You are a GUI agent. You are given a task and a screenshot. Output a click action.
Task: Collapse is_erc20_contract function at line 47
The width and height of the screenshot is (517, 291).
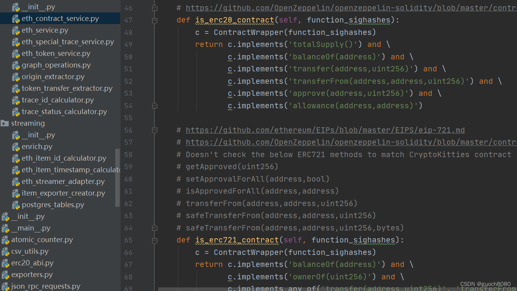click(154, 20)
